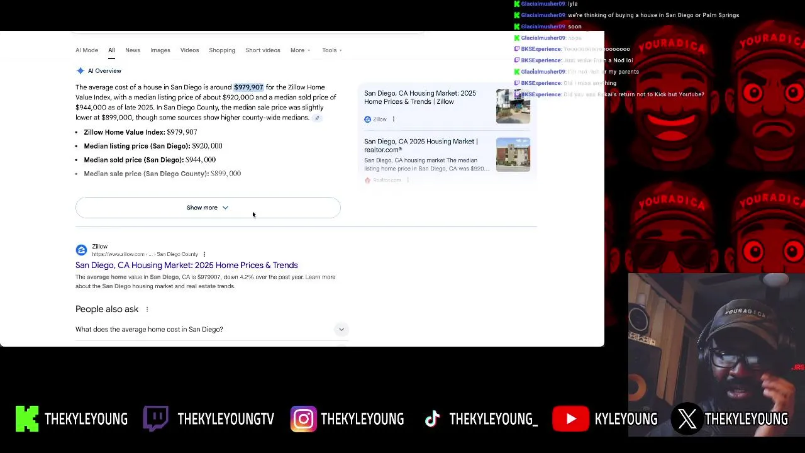Click the THEKYLEYOUNGTV Twitch handle
805x453 pixels.
tap(226, 419)
